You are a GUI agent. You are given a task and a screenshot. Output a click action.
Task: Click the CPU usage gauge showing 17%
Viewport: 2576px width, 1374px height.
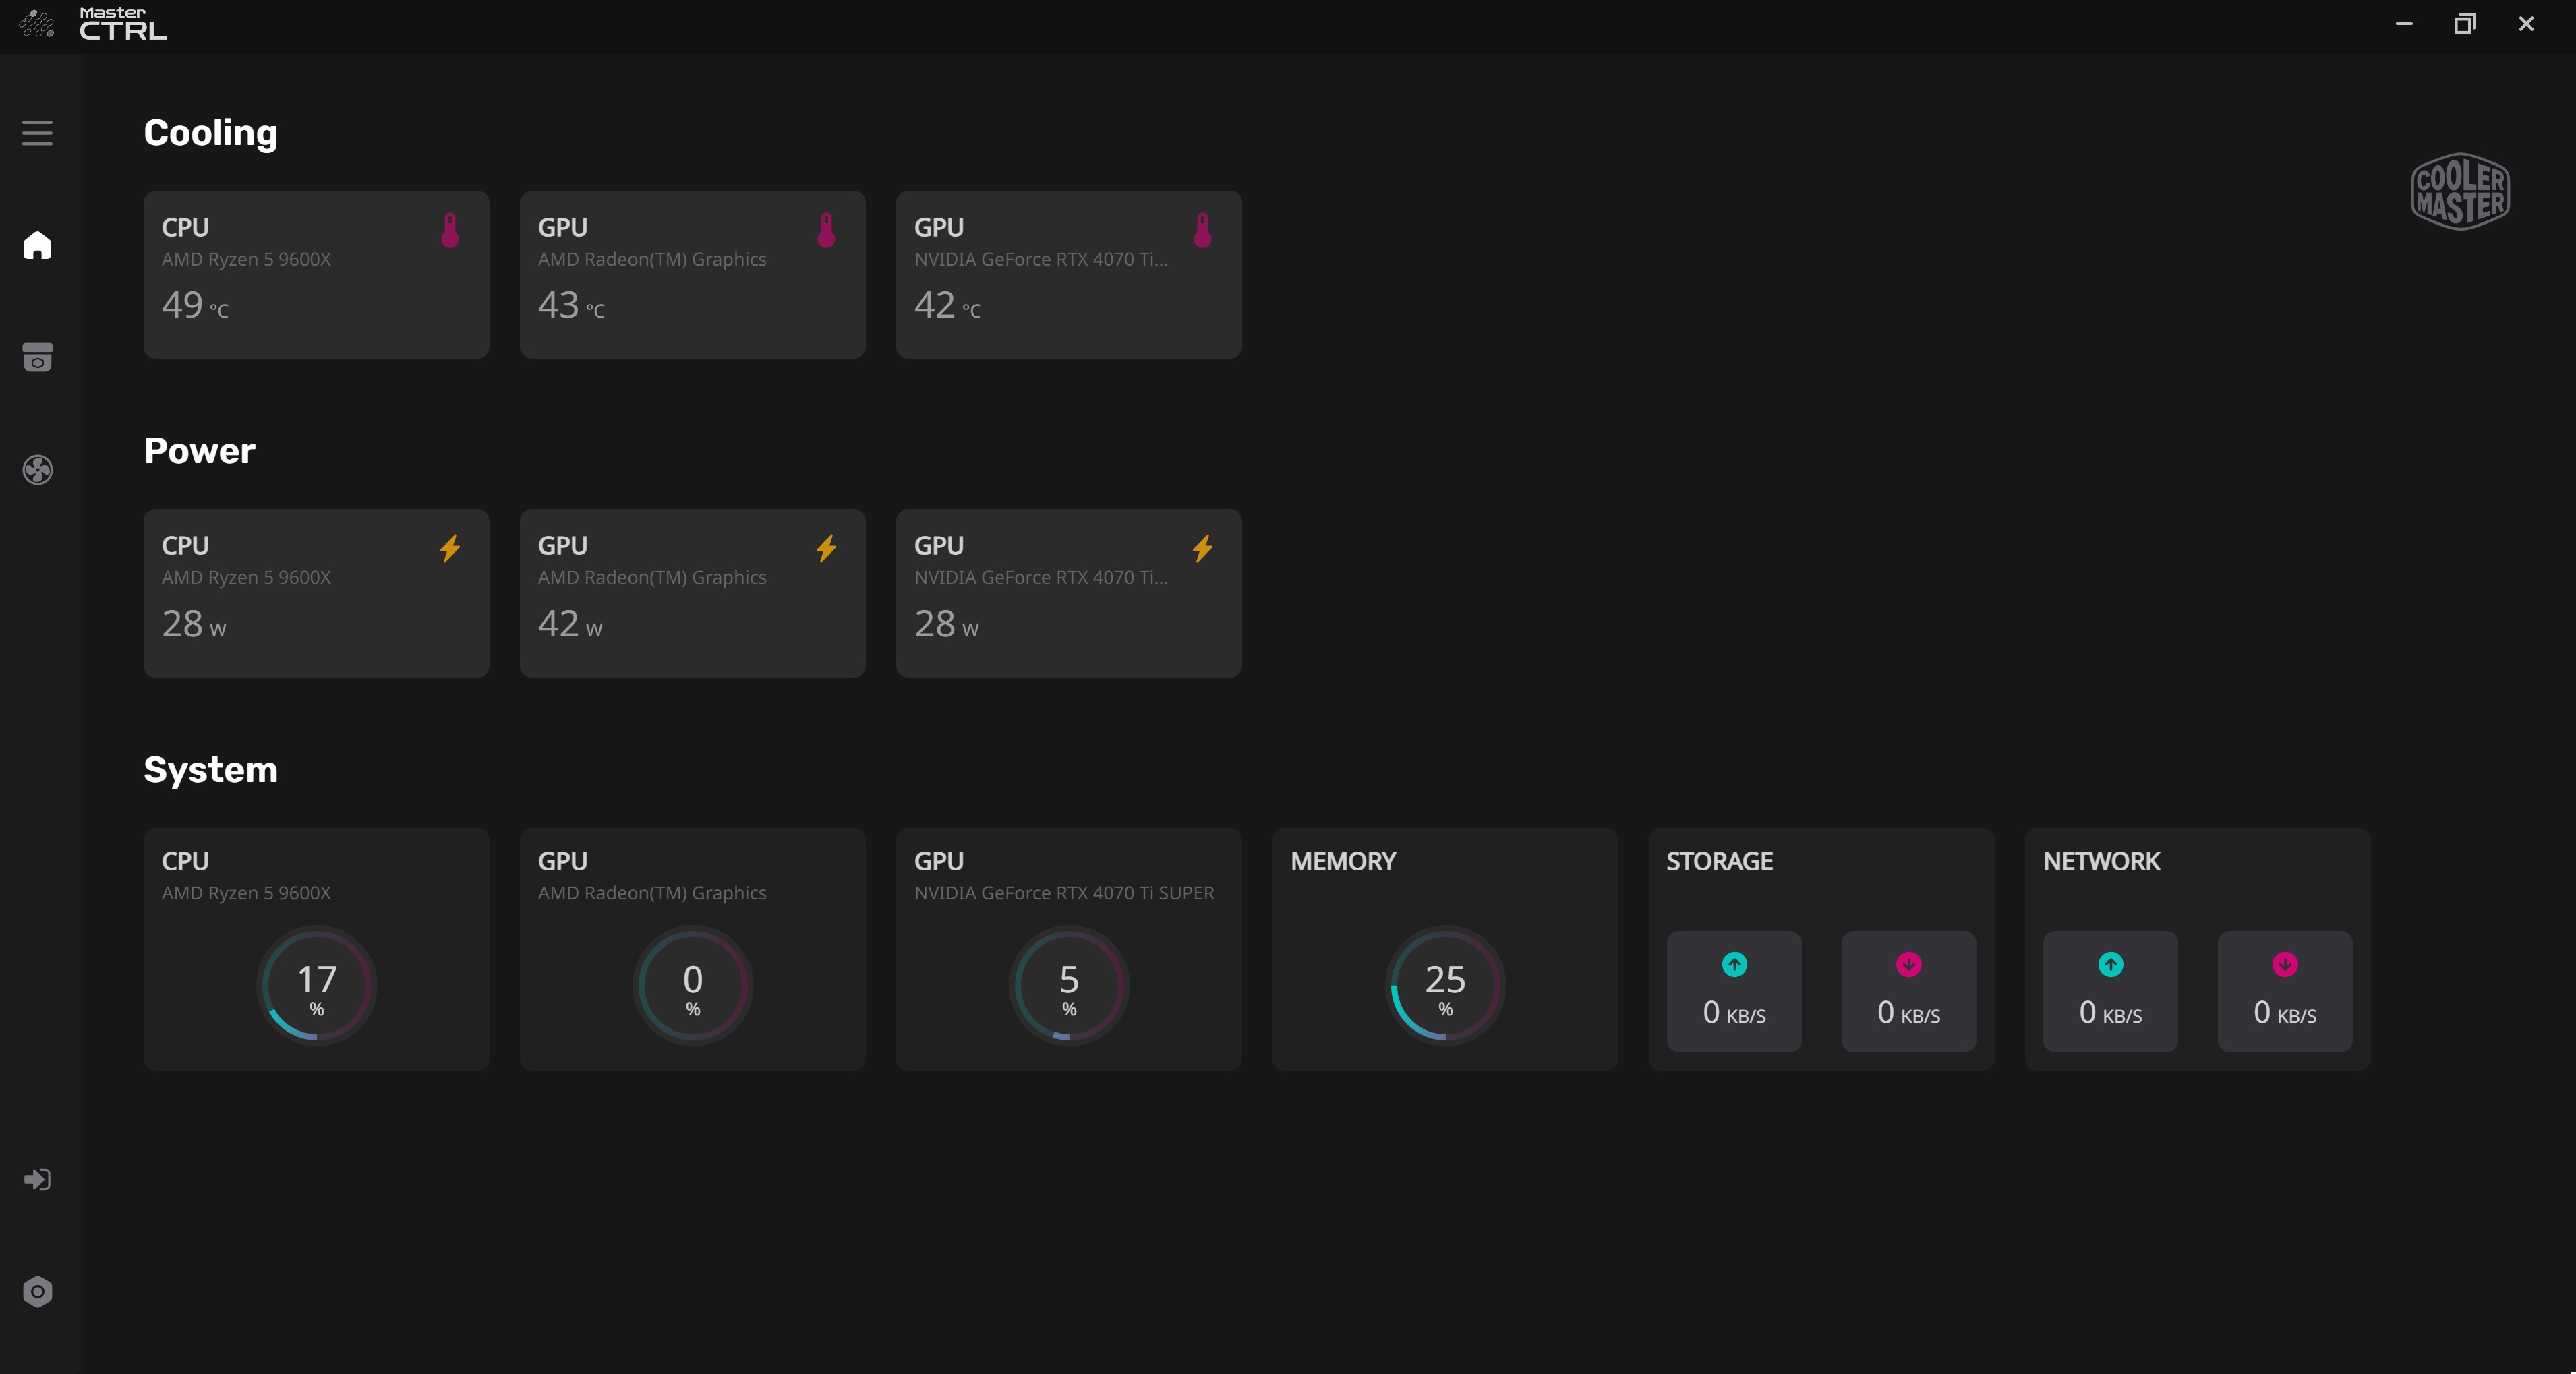pos(316,985)
